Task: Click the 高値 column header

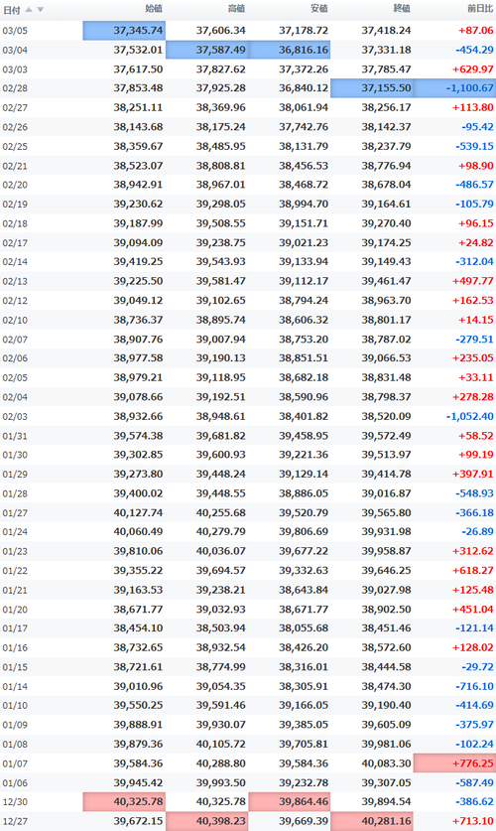Action: click(x=237, y=9)
